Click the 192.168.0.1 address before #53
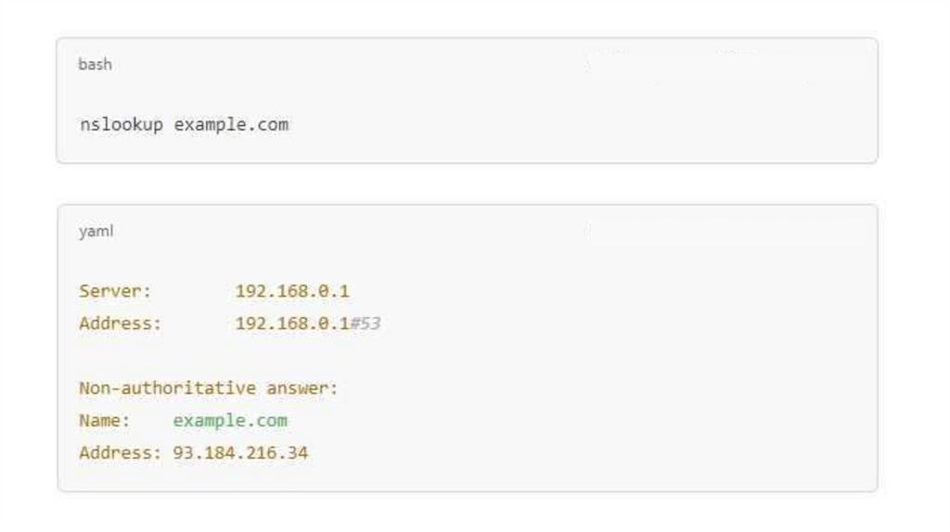This screenshot has height=532, width=950. [291, 323]
